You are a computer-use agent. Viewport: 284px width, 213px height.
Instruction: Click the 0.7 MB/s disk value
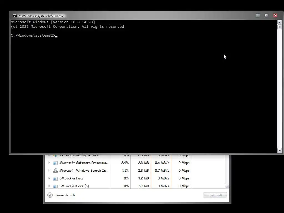162,171
